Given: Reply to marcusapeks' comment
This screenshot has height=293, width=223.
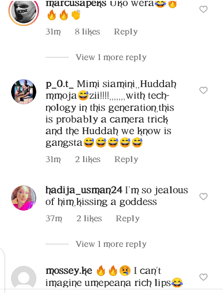Looking at the screenshot, I should (x=126, y=32).
